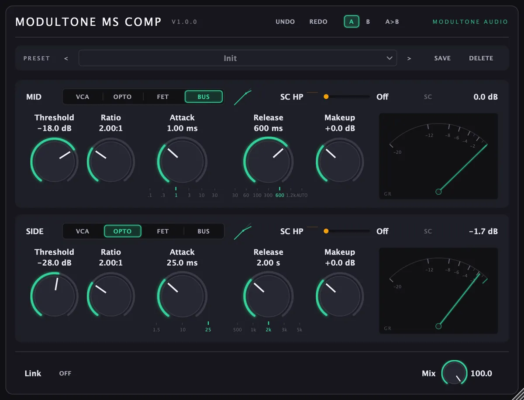524x400 pixels.
Task: Click SIDE threshold value -28.0 dB
Action: pos(54,263)
